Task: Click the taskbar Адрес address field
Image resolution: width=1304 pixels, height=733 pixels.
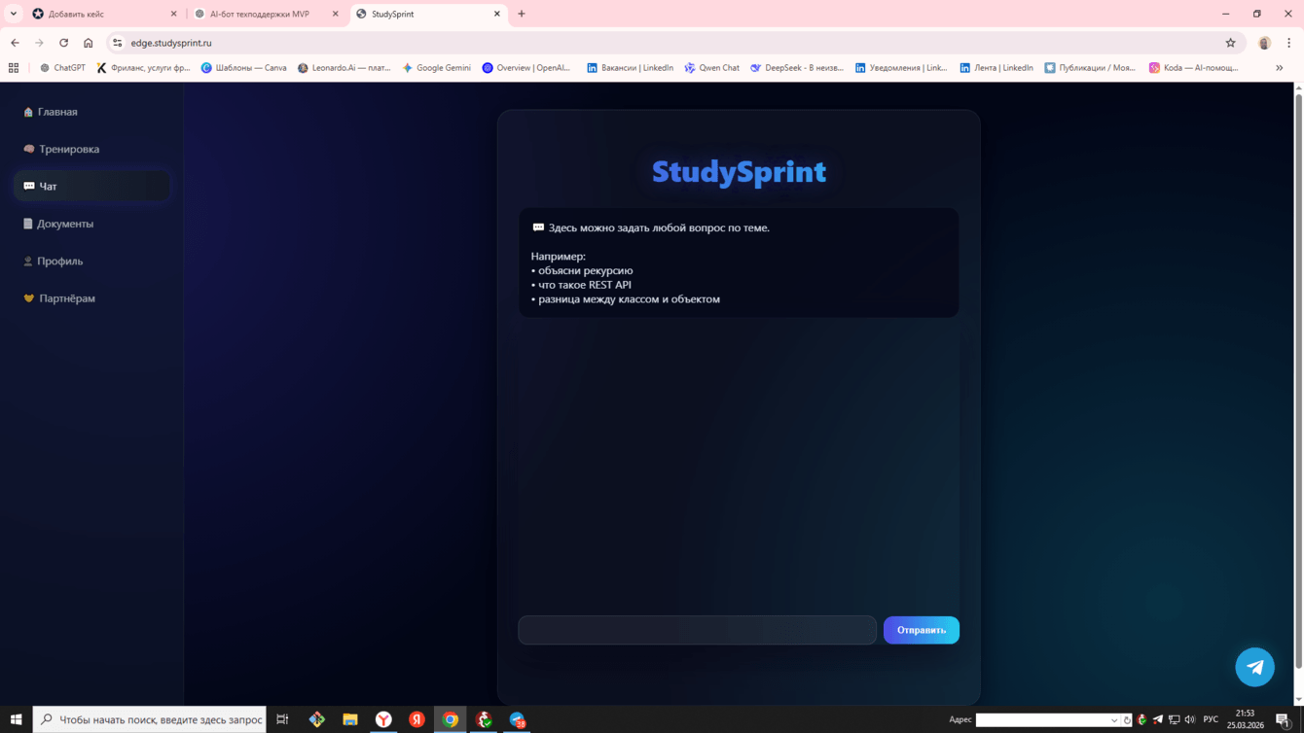Action: [1042, 720]
